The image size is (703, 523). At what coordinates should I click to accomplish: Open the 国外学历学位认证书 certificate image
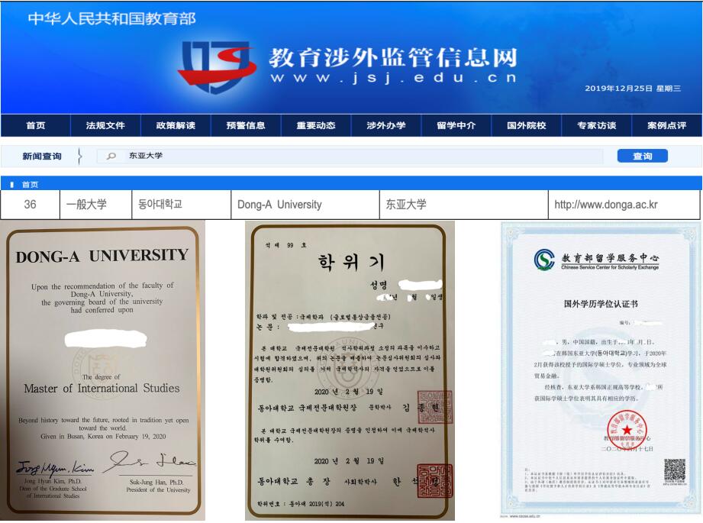(601, 370)
